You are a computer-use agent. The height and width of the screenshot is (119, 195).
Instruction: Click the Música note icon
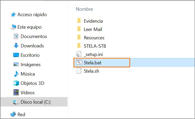click(16, 74)
